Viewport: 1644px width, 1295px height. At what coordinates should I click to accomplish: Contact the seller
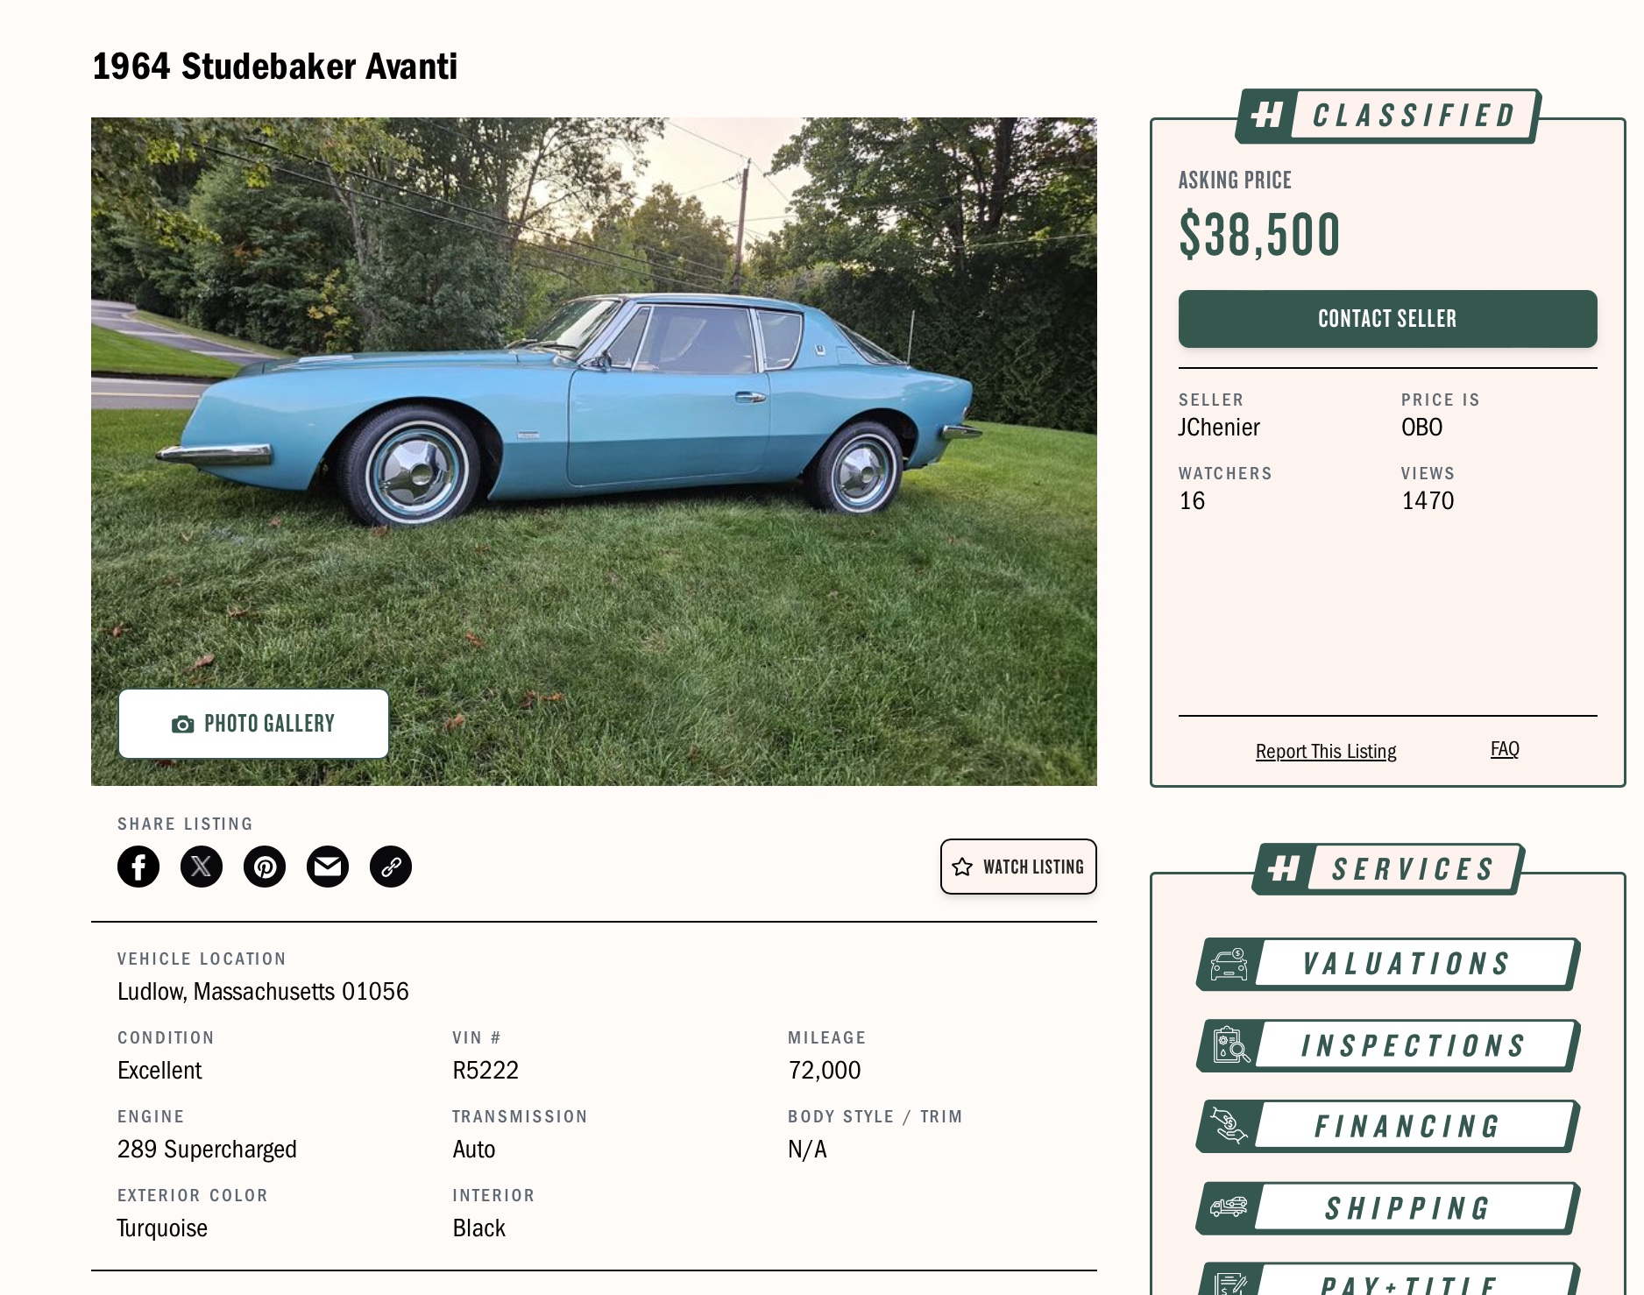[1387, 319]
